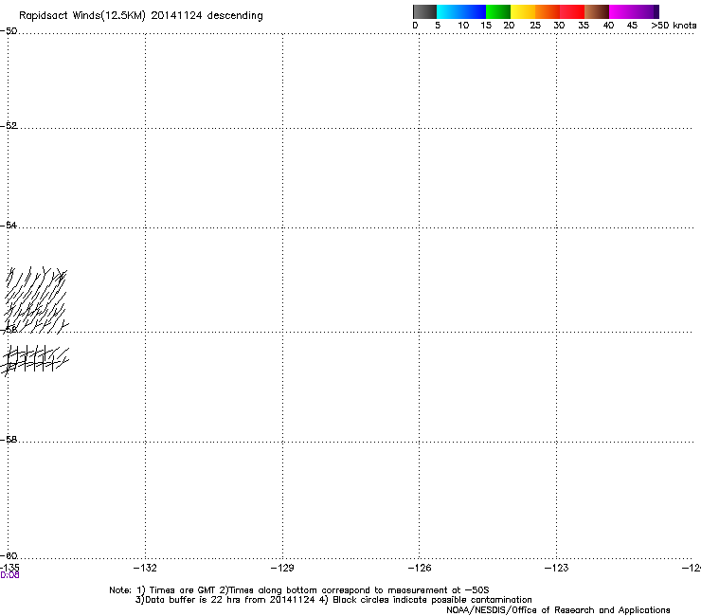Click the legend label '25'
The height and width of the screenshot is (616, 701).
(x=535, y=26)
